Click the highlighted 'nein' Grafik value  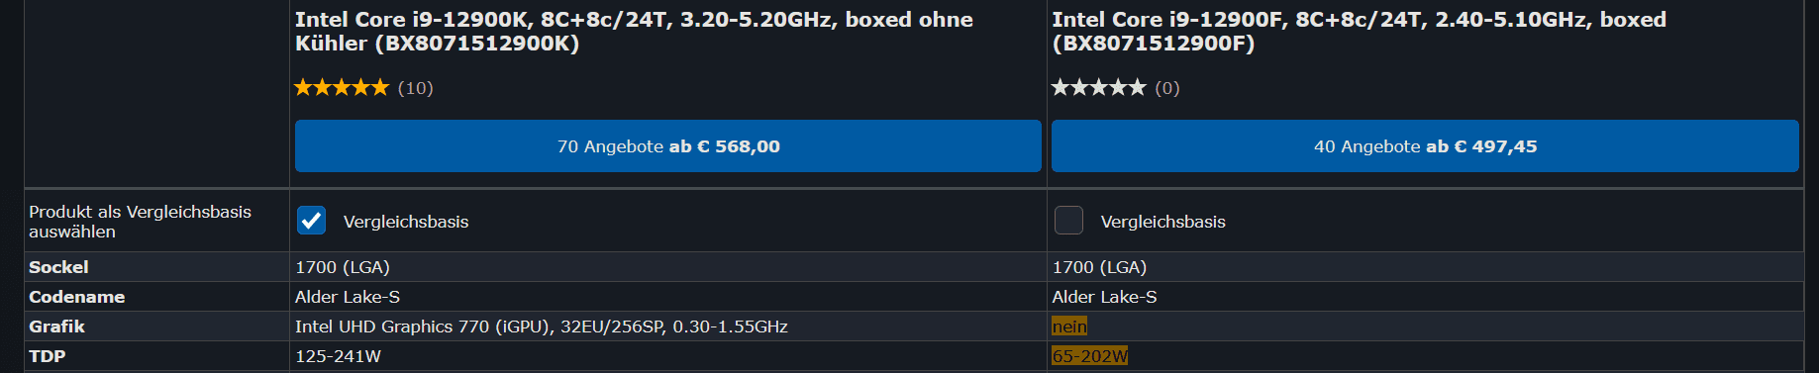pos(1069,326)
